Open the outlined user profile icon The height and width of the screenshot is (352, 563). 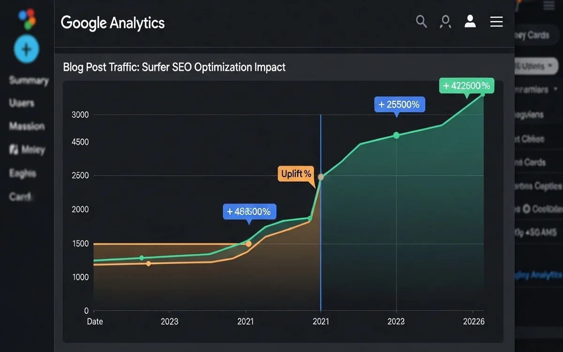[445, 22]
